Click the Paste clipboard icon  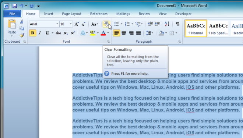click(x=12, y=24)
